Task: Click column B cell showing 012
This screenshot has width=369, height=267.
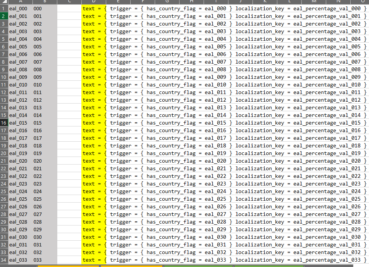Action: coord(45,100)
